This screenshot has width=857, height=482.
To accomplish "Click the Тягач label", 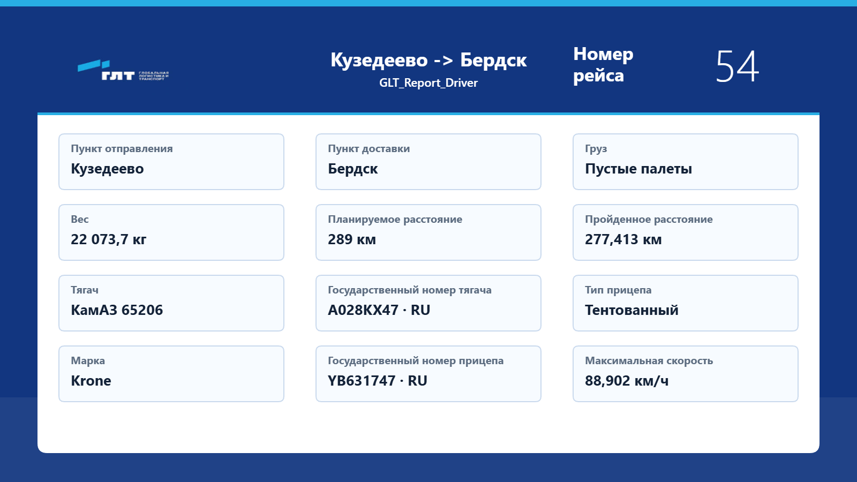I will click(x=84, y=290).
